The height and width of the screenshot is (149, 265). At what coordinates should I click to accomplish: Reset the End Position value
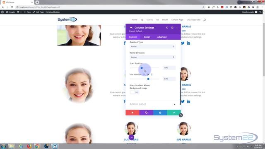pyautogui.click(x=148, y=74)
